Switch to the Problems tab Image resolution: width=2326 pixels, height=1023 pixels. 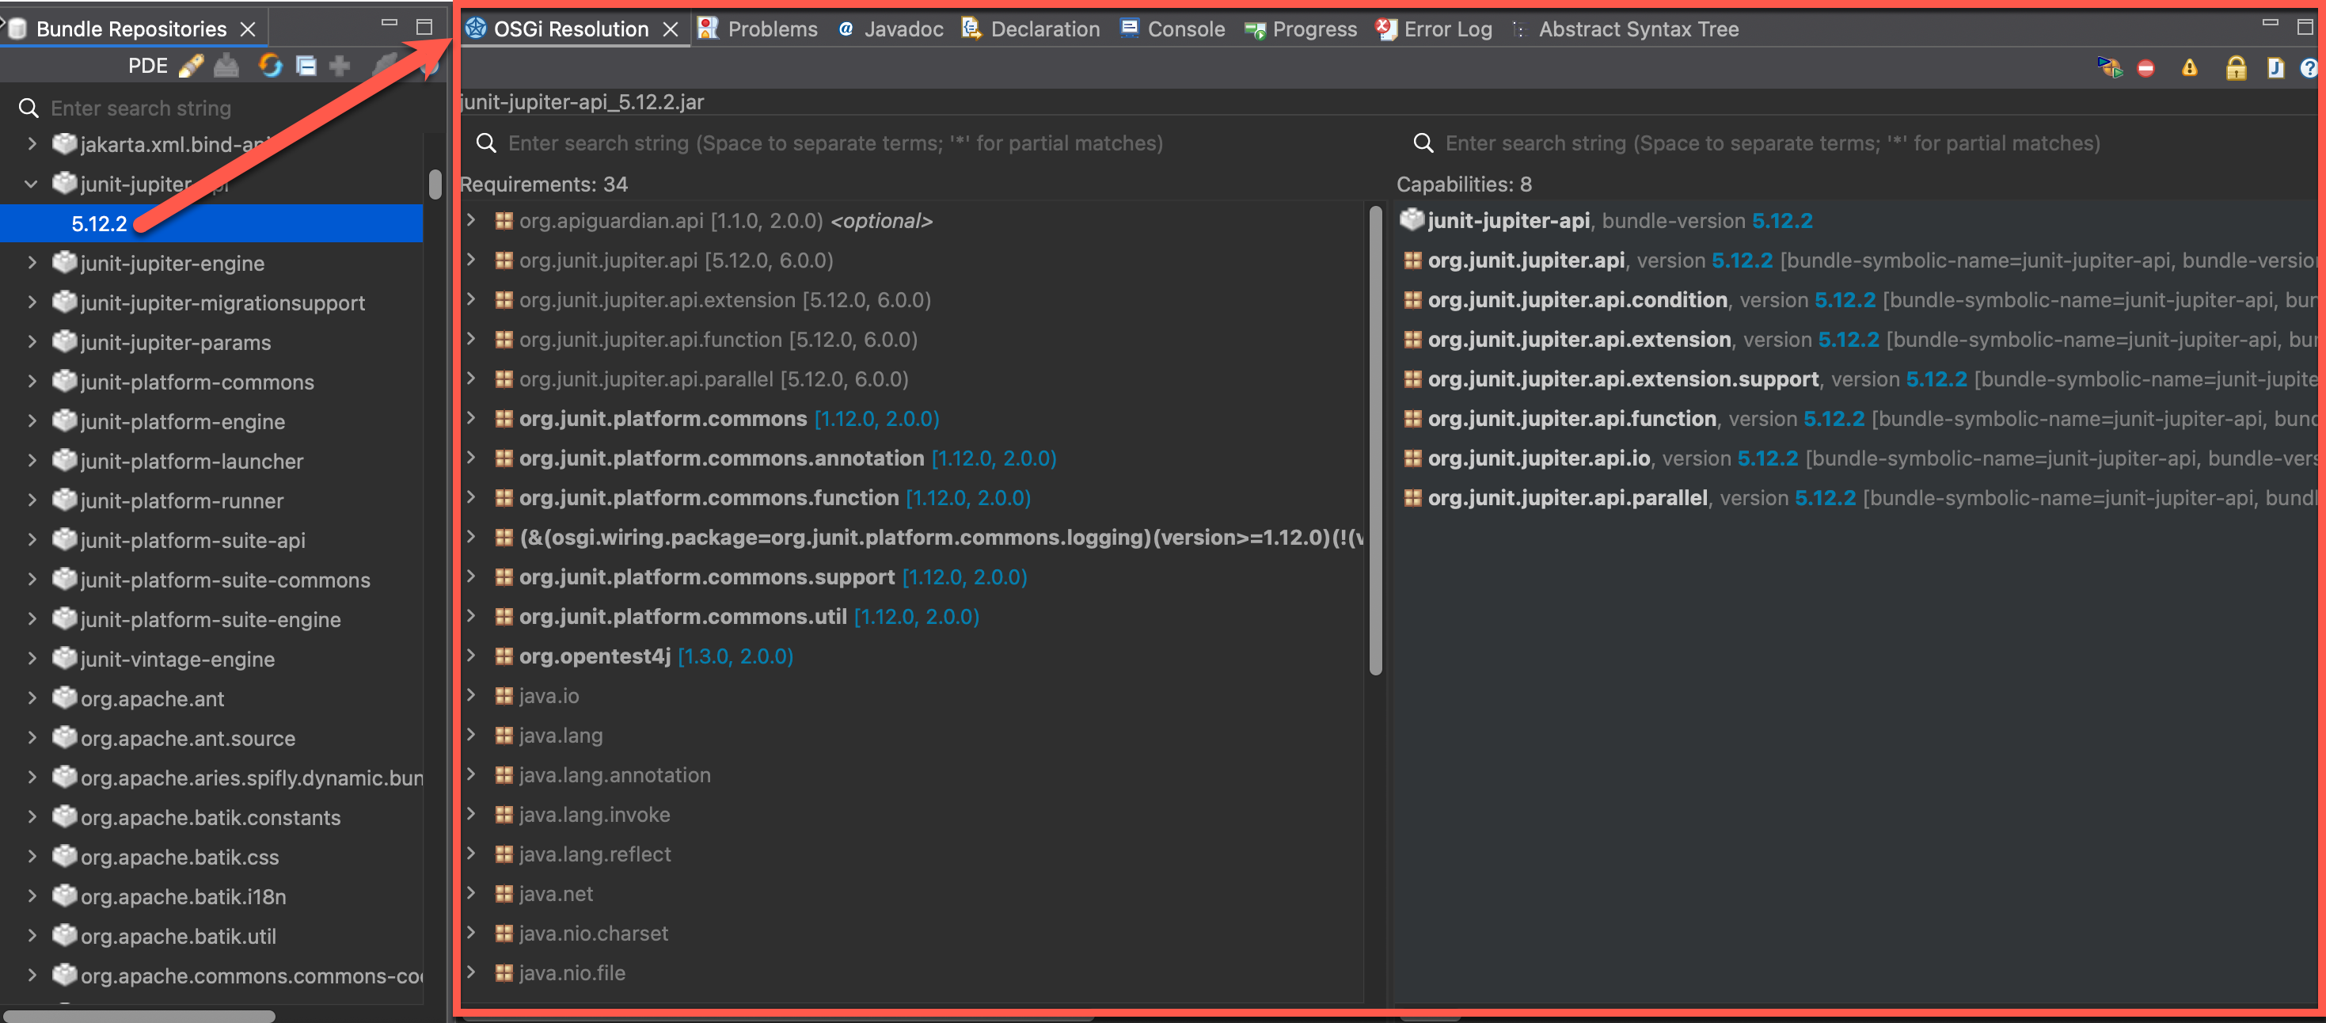coord(773,28)
